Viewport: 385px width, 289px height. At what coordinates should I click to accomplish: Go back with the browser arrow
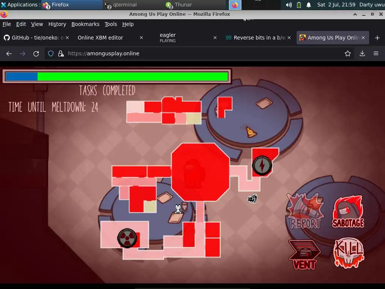(9, 53)
